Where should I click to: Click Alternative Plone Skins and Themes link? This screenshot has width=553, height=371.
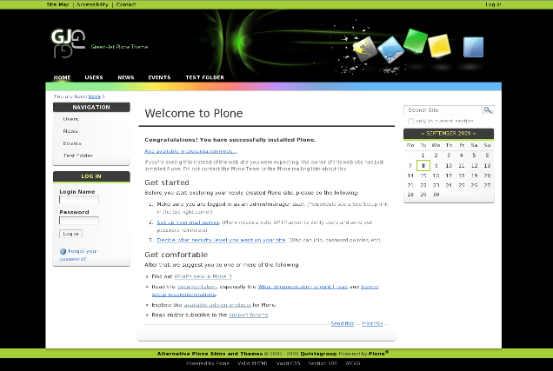point(210,354)
